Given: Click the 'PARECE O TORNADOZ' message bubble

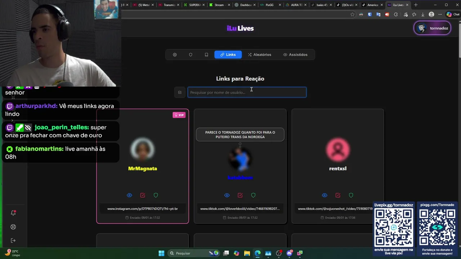Looking at the screenshot, I should (240, 135).
